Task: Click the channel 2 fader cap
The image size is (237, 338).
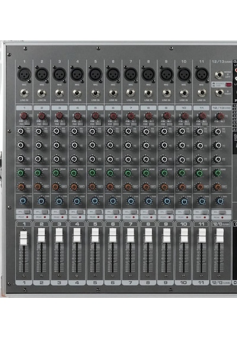Action: pos(41,235)
